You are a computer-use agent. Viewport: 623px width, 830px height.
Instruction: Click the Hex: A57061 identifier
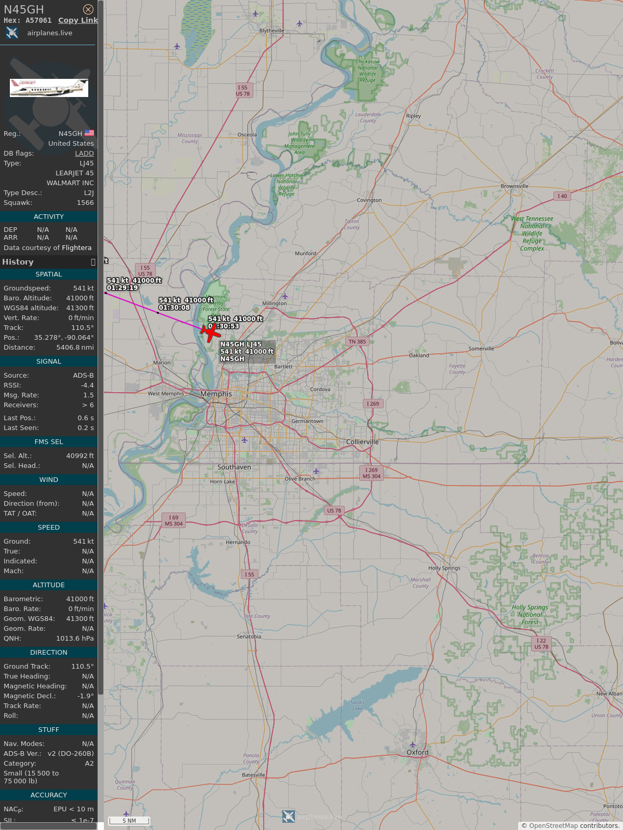coord(28,20)
